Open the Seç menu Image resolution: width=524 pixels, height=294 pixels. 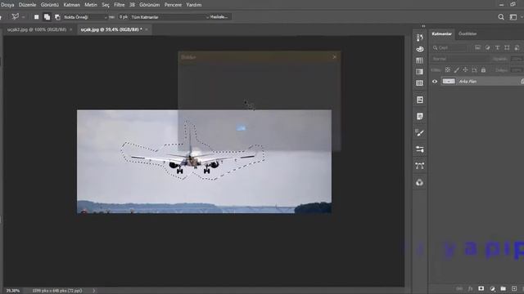tap(106, 5)
